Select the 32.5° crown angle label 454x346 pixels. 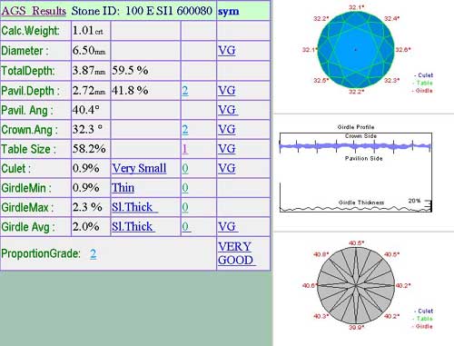tap(321, 80)
